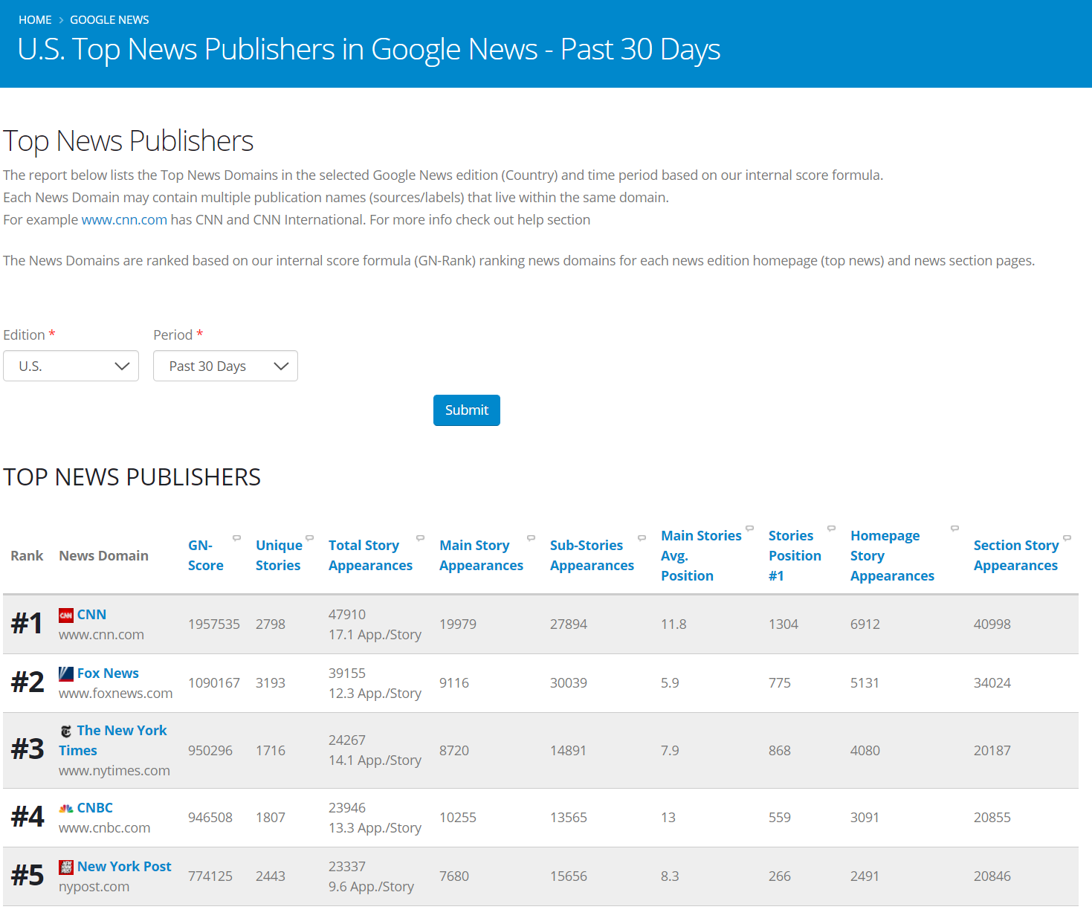Click Fox News sub-stories value 30039
1092x924 pixels.
click(569, 683)
